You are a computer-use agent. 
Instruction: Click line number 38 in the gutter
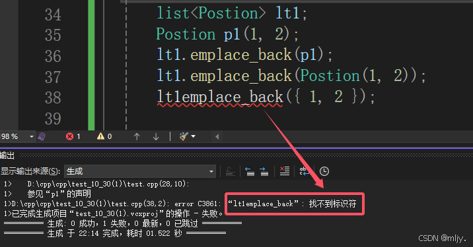tap(53, 97)
